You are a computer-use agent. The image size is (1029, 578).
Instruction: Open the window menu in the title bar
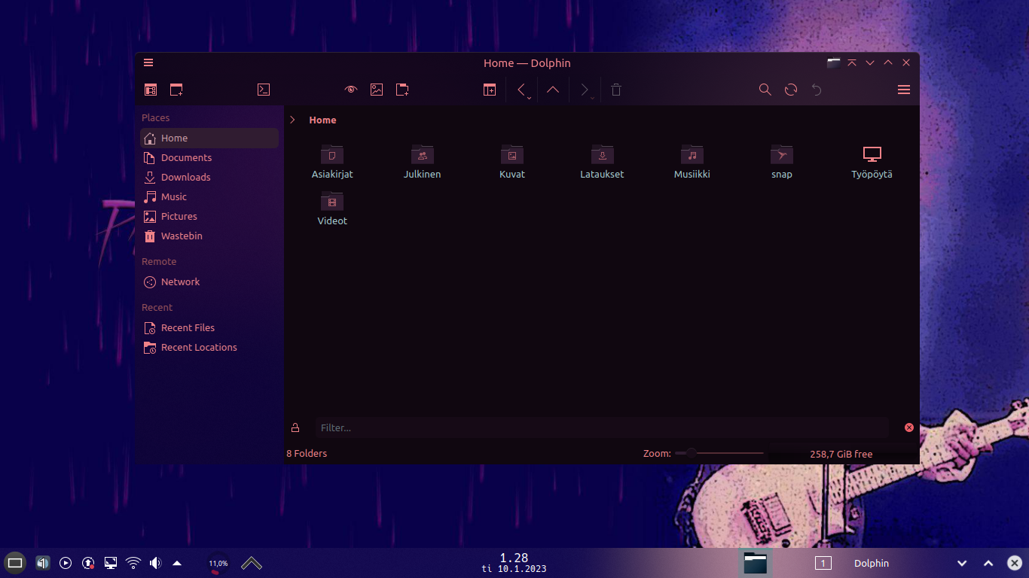148,62
